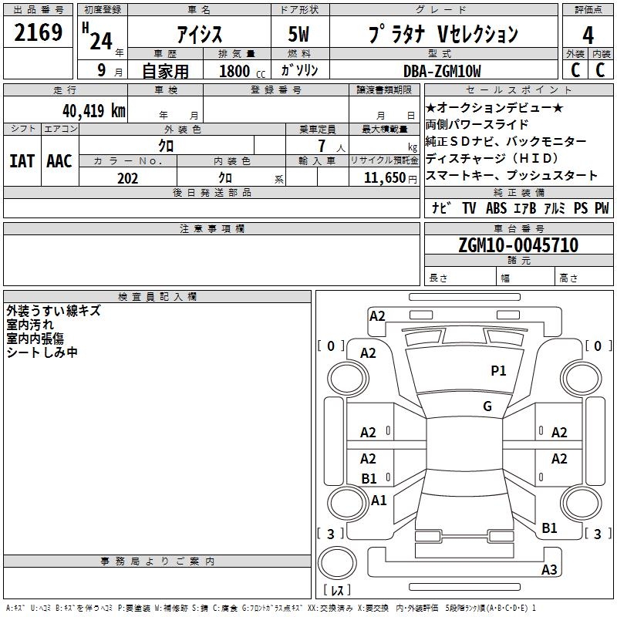
Task: Click 検査員記入欄 section header
Action: click(x=157, y=297)
